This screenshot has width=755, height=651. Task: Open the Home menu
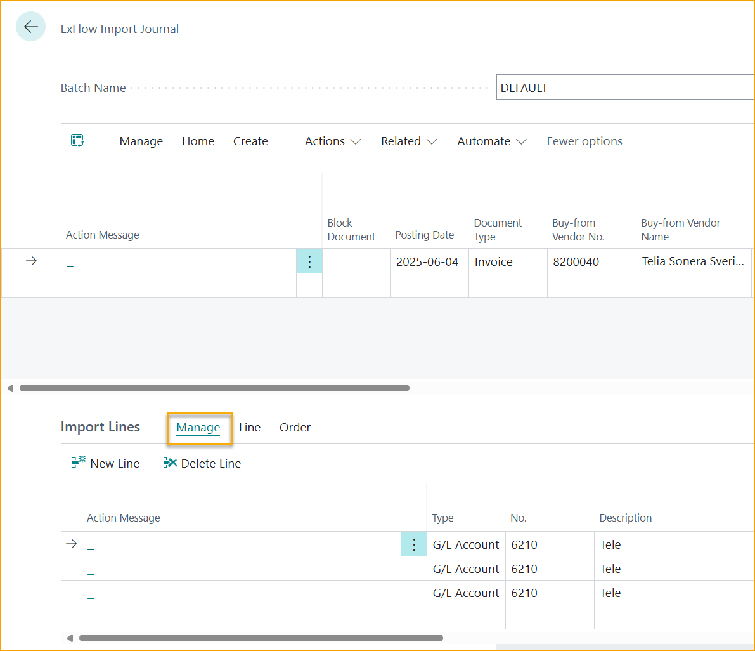198,141
